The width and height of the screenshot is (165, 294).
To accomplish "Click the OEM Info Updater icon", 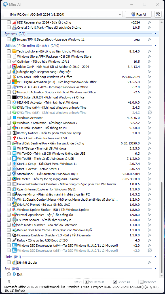I will pos(14,128).
